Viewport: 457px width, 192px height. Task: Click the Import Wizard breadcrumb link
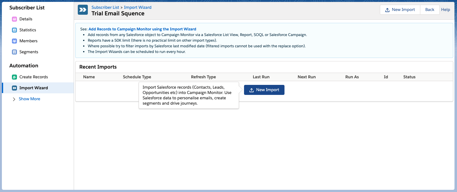tap(138, 7)
